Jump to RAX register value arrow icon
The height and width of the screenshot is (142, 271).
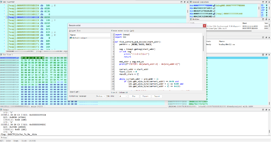[x=214, y=6]
